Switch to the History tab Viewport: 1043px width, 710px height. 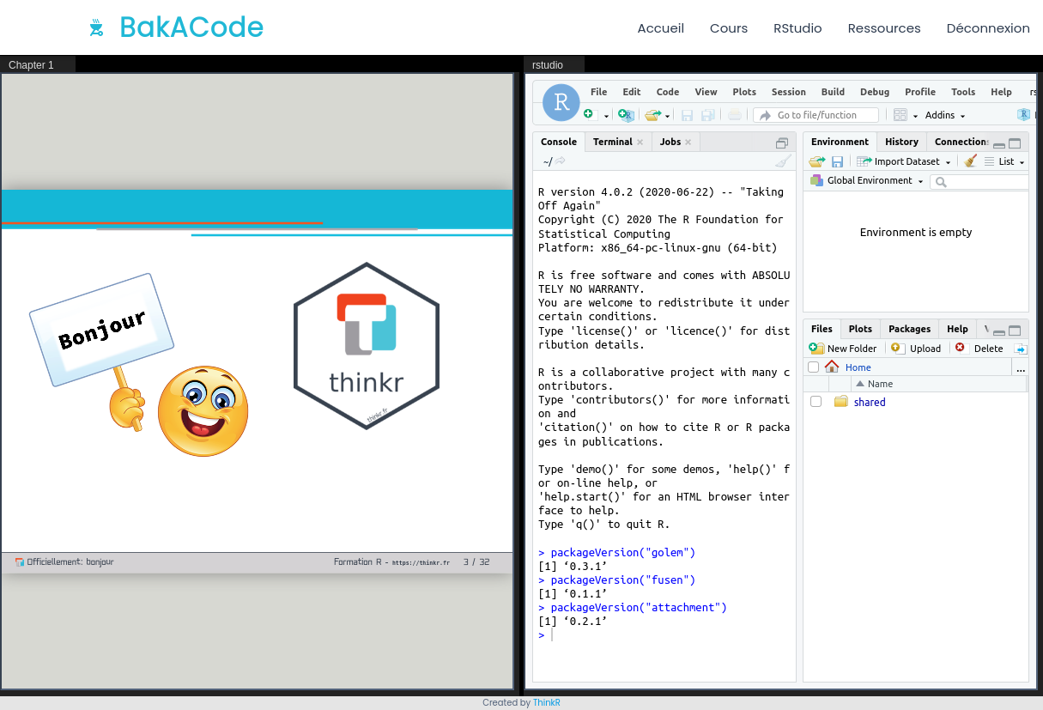(901, 142)
